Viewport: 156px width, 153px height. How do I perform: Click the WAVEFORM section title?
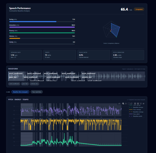click(13, 69)
